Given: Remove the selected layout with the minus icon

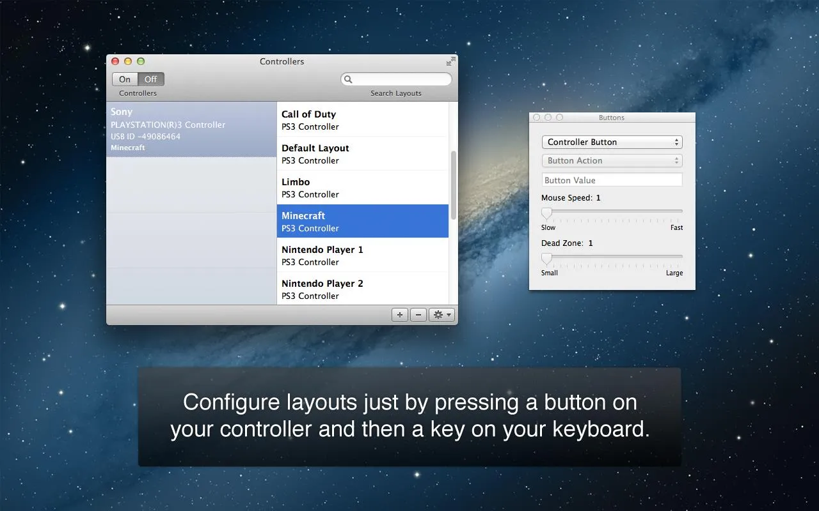Looking at the screenshot, I should [x=418, y=314].
